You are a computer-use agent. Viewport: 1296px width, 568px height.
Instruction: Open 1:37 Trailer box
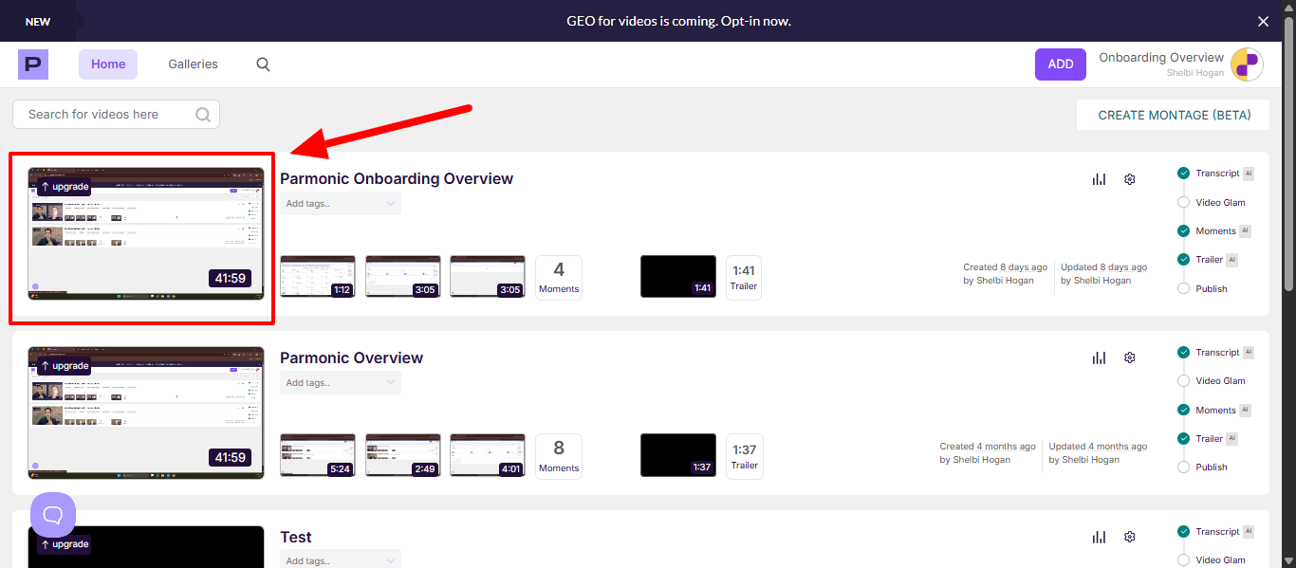744,456
